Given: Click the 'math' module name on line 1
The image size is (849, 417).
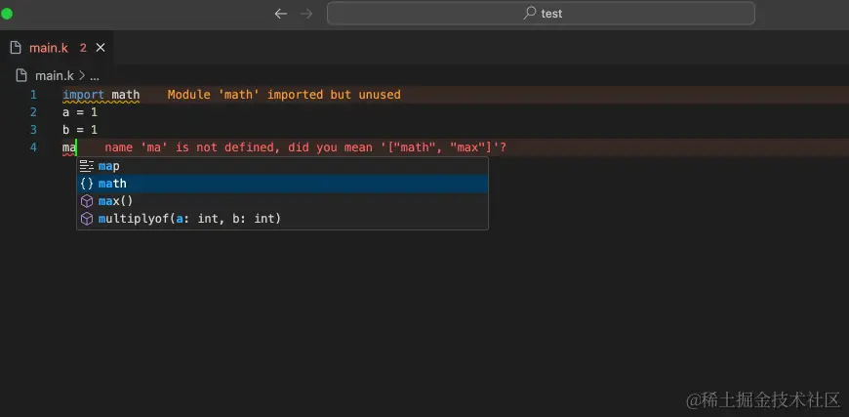Looking at the screenshot, I should point(126,95).
